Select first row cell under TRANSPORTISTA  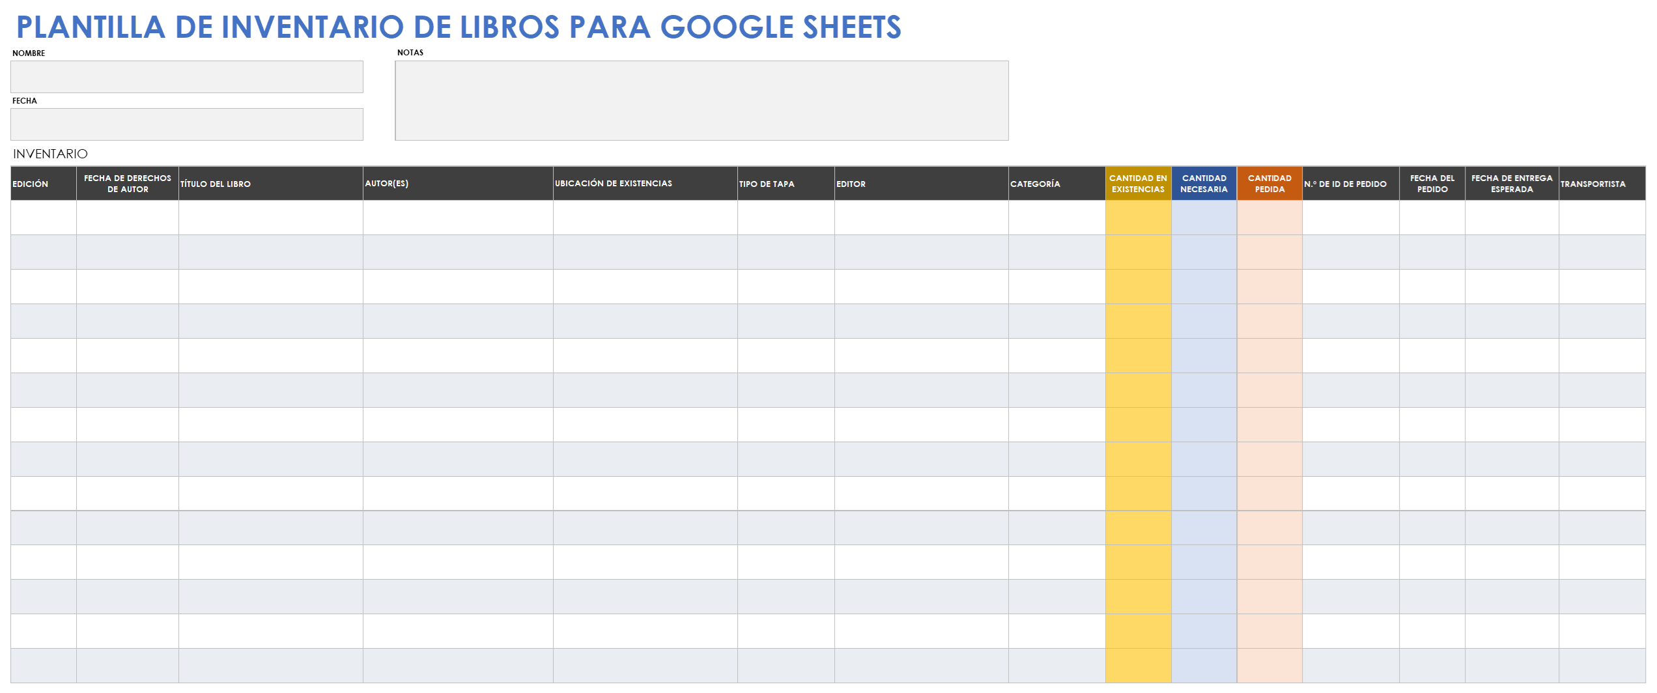[1602, 218]
